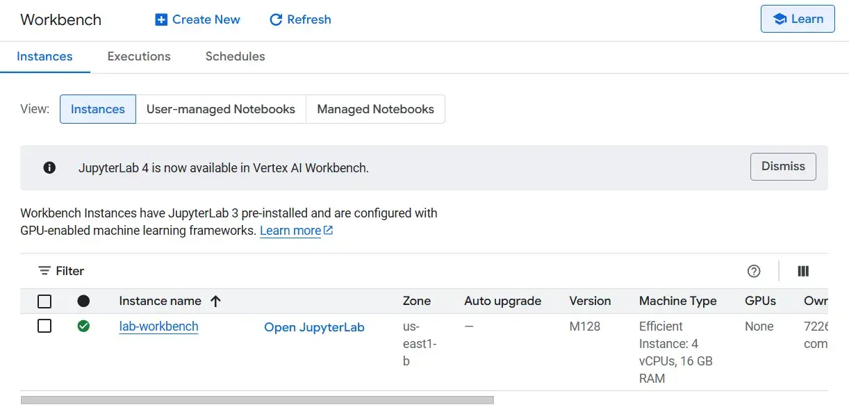Click the status column header dot
849x405 pixels.
(83, 301)
